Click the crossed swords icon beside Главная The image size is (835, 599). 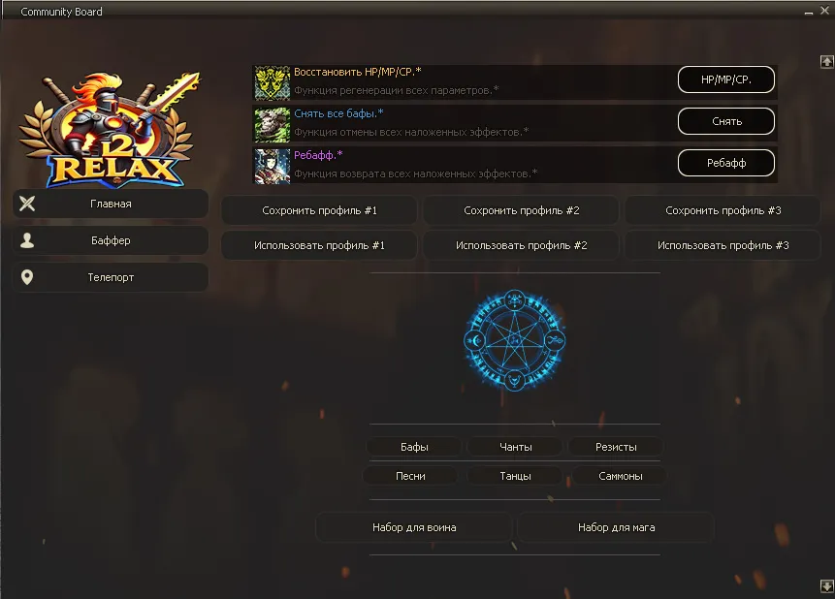[x=27, y=204]
